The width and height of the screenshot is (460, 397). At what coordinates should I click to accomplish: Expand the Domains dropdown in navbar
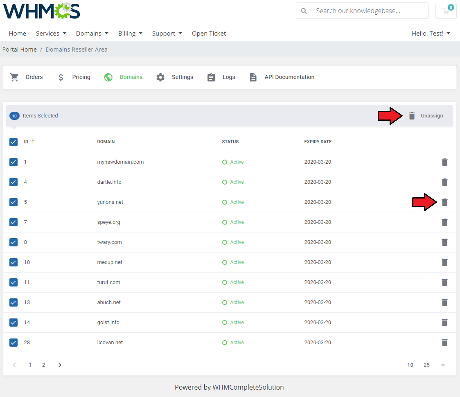(x=92, y=34)
